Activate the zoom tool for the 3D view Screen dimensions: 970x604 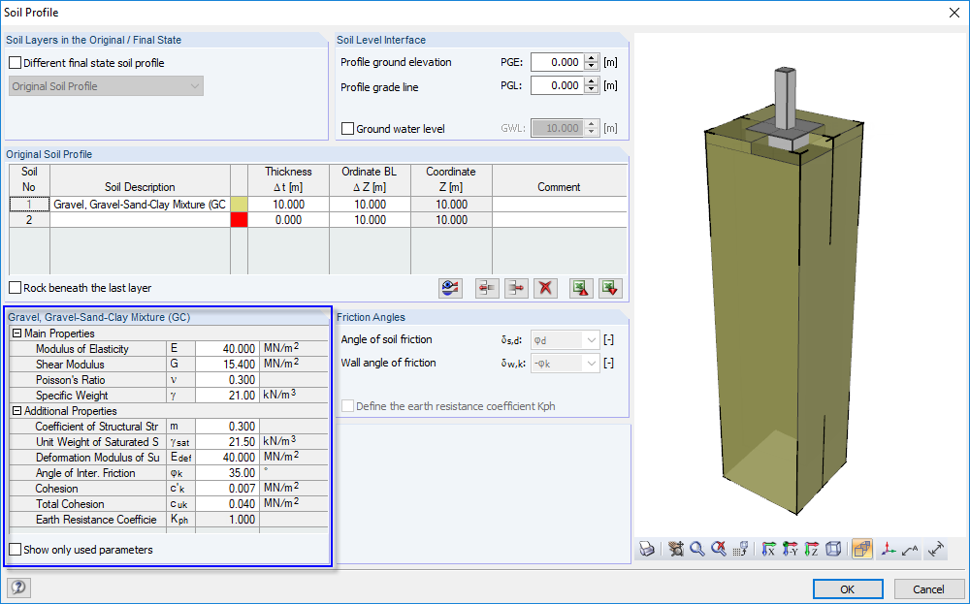[697, 549]
